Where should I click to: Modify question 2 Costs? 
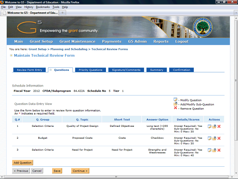[209, 138]
